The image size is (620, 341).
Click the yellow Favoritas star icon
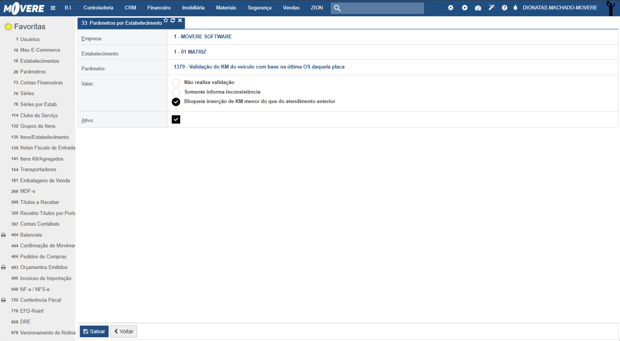point(8,26)
